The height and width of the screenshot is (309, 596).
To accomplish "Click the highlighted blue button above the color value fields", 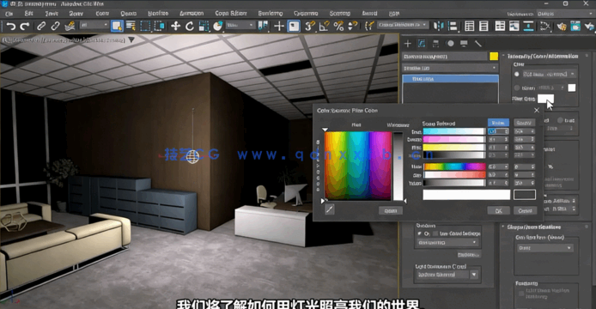I will tap(498, 123).
